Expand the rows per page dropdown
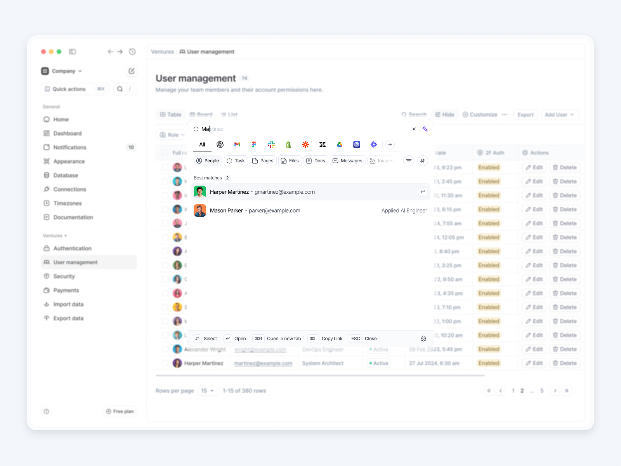 pyautogui.click(x=208, y=391)
